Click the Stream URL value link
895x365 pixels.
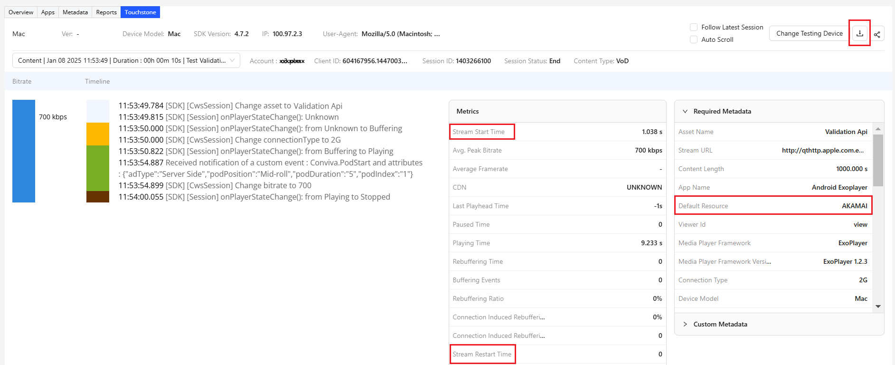point(822,150)
